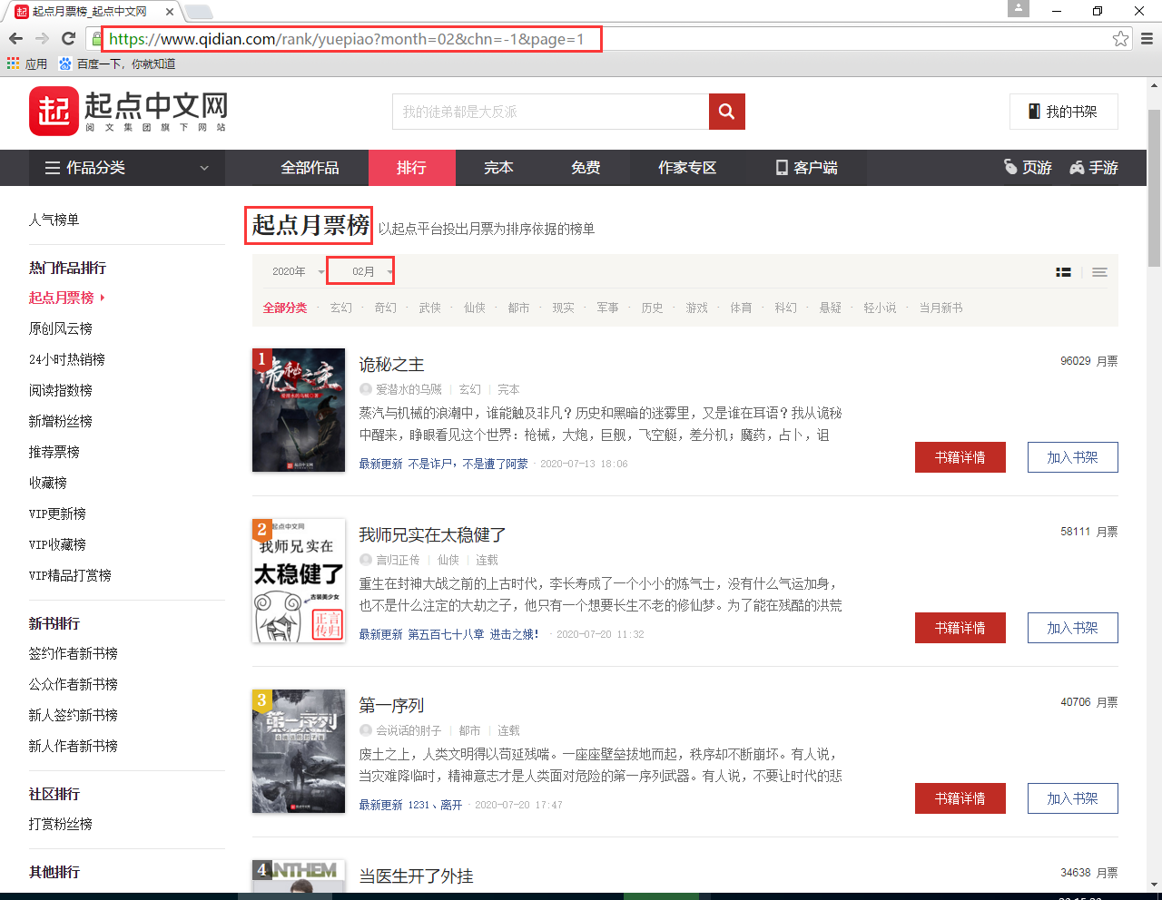Open the 2020年 year dropdown
This screenshot has width=1162, height=900.
pos(296,271)
